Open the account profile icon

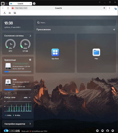[5, 13]
